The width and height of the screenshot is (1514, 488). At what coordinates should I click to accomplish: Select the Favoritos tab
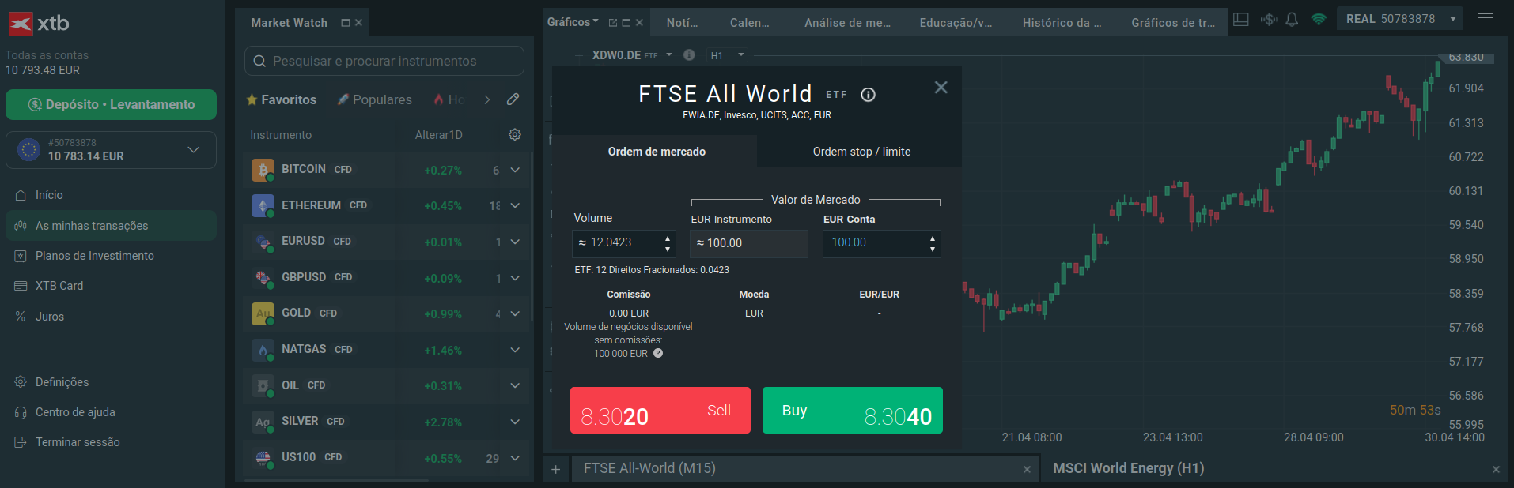point(281,99)
